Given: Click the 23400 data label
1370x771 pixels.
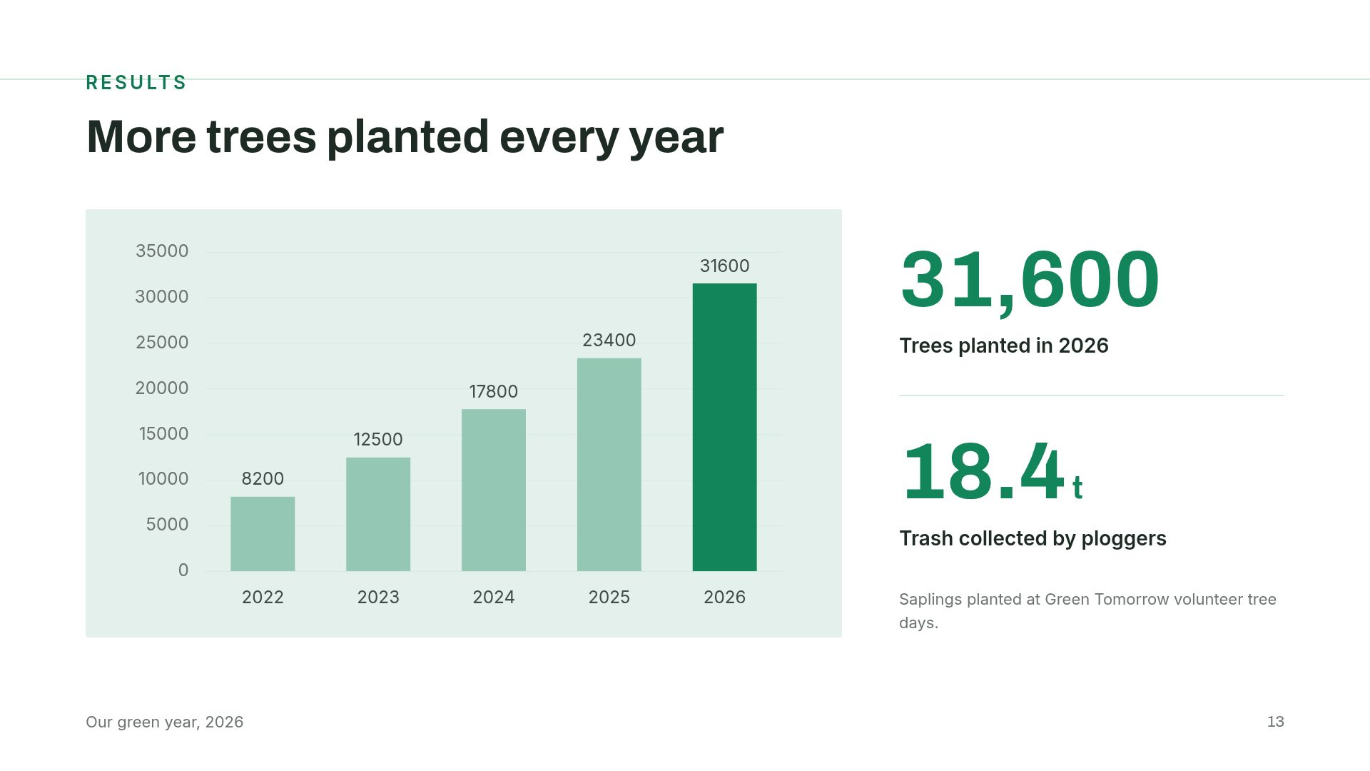Looking at the screenshot, I should pyautogui.click(x=609, y=341).
